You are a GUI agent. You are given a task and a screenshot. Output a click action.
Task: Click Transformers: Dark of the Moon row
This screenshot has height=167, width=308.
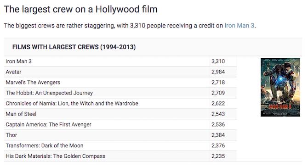(x=120, y=145)
